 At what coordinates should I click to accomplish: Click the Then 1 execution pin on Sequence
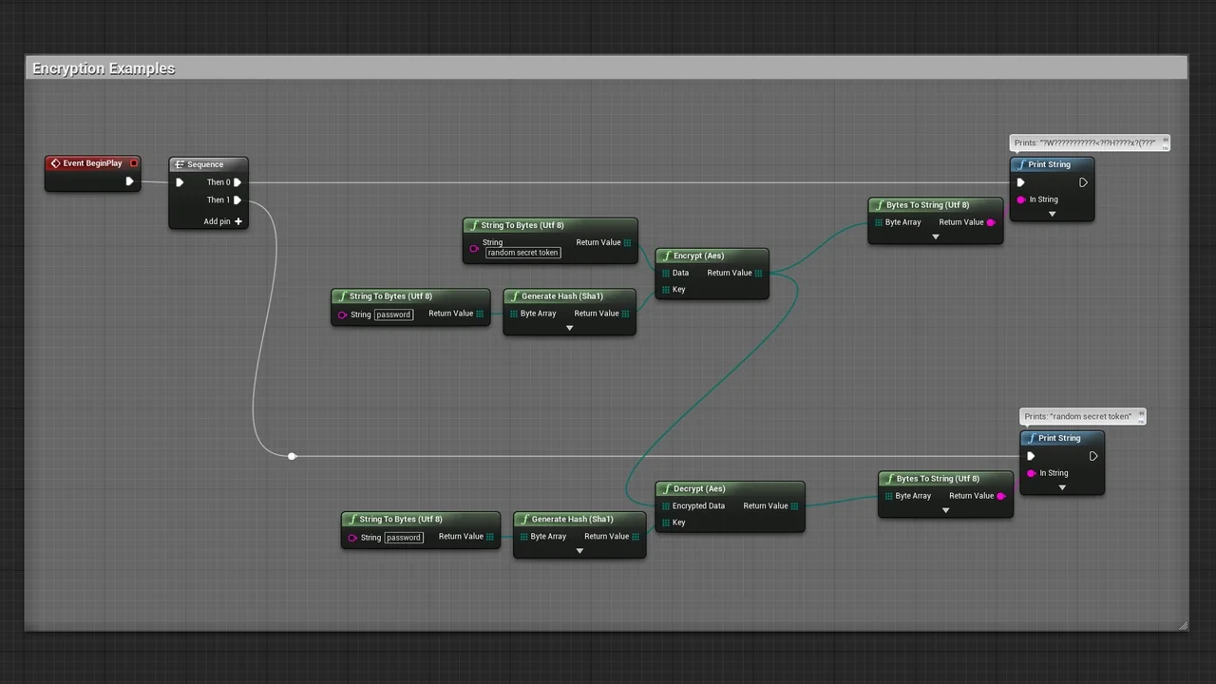click(237, 200)
